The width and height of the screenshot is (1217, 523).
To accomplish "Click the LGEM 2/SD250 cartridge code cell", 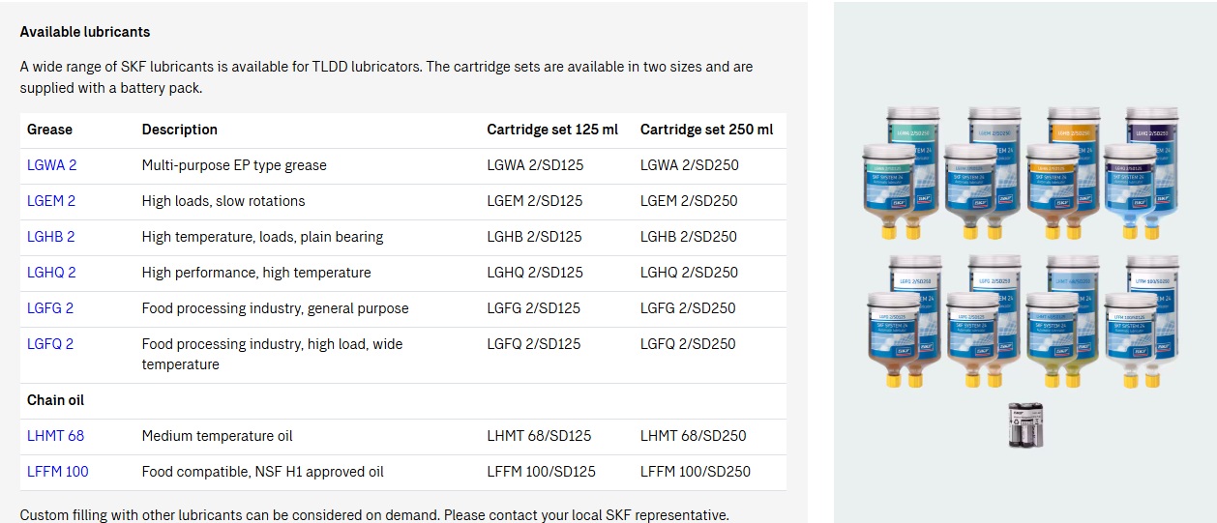I will click(689, 201).
